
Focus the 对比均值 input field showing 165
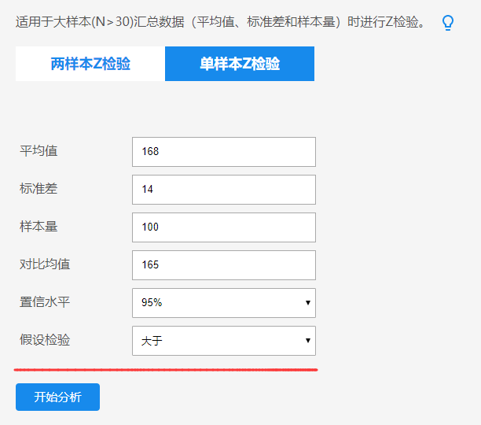(x=223, y=265)
